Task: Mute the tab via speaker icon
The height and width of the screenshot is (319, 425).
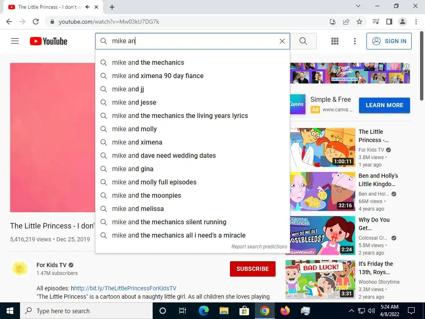Action: pos(87,7)
